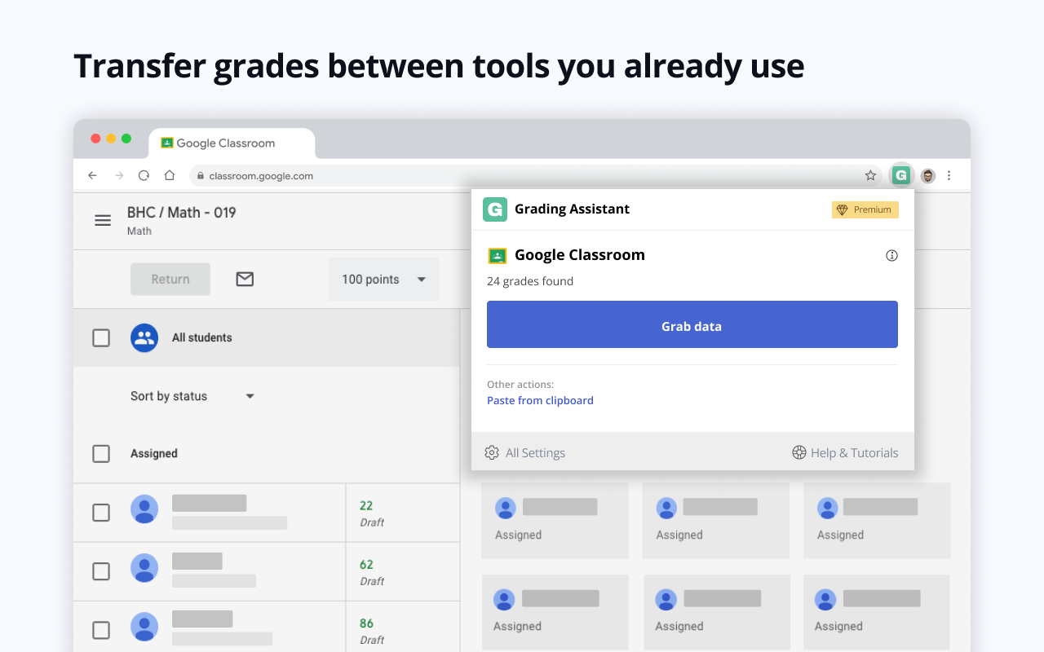The image size is (1044, 652).
Task: Open Help & Tutorials in the popup footer
Action: (845, 452)
